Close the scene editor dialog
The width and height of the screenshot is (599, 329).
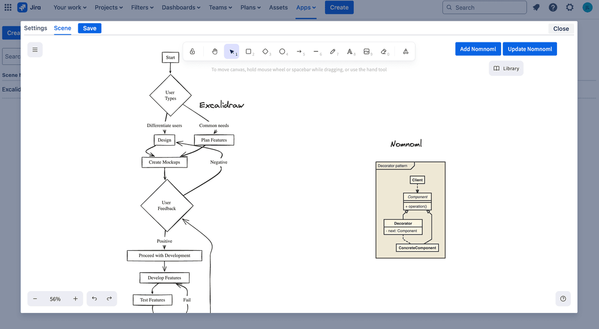(561, 29)
